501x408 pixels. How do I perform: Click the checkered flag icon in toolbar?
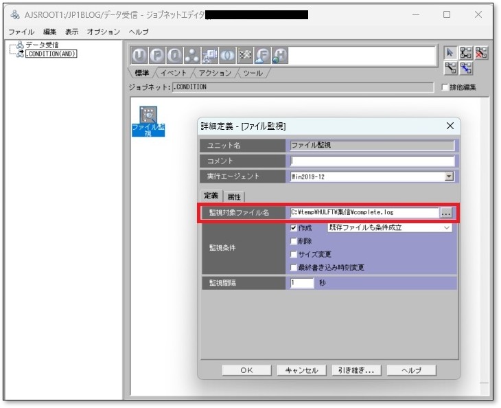coord(245,56)
